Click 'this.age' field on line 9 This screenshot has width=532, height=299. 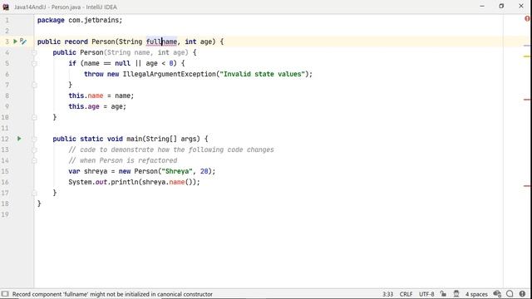coord(84,106)
